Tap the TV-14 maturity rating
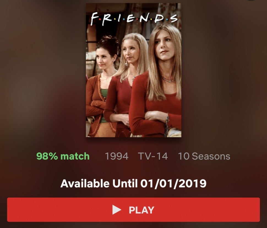267x228 pixels. coord(153,156)
